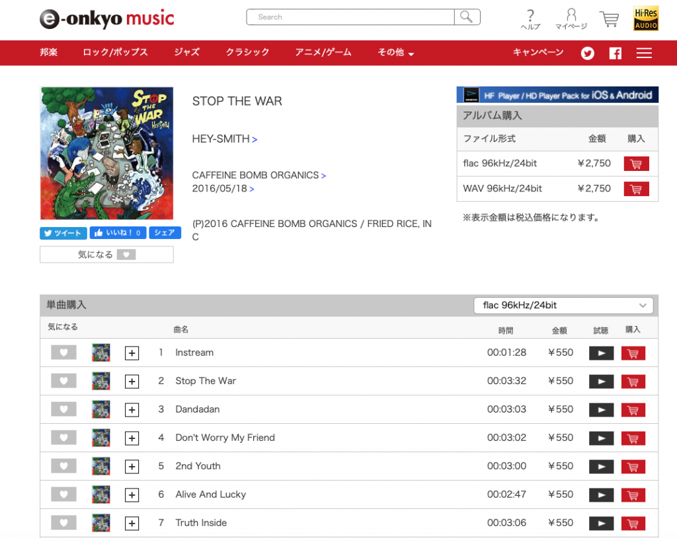677x538 pixels.
Task: Expand the その他 genre dropdown
Action: tap(395, 53)
